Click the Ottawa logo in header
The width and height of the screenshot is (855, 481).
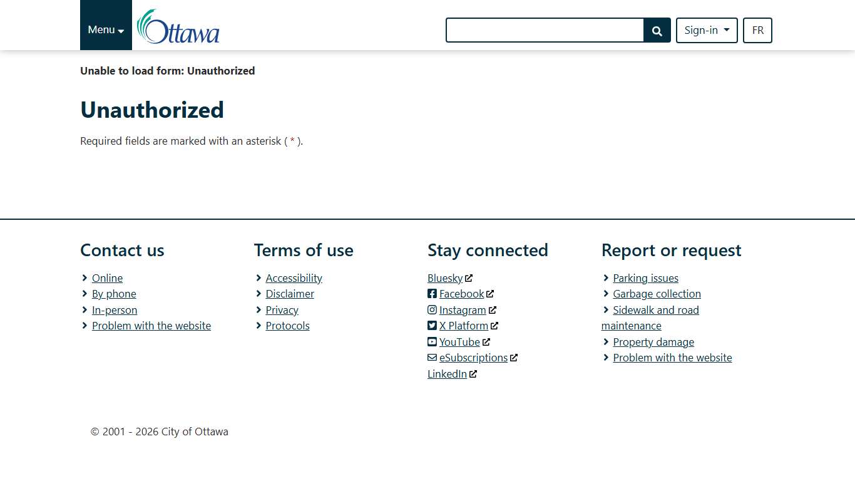coord(178,27)
